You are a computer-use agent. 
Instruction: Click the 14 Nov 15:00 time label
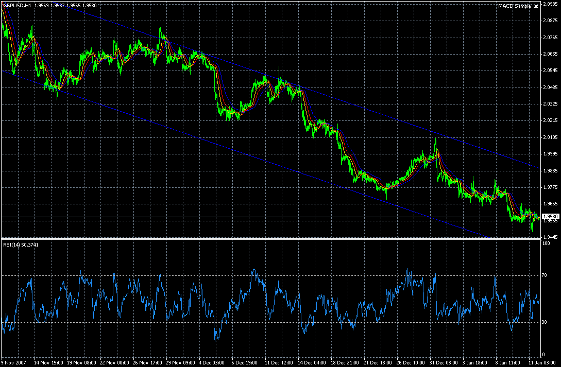(48, 363)
